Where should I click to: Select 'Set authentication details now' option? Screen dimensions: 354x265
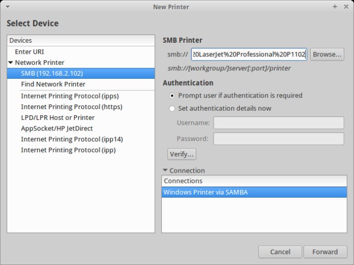click(172, 109)
